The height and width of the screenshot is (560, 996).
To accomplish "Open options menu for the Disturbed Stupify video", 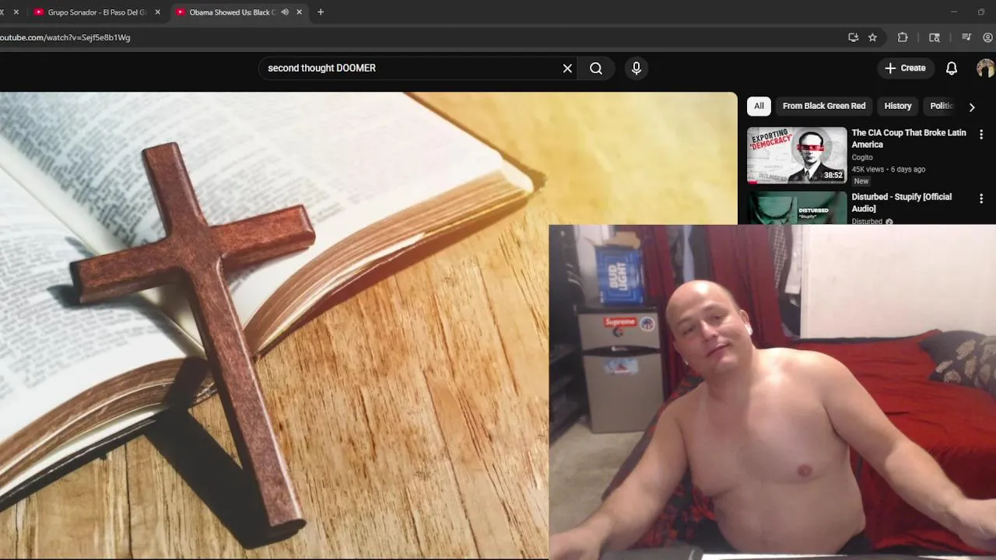I will [x=981, y=198].
